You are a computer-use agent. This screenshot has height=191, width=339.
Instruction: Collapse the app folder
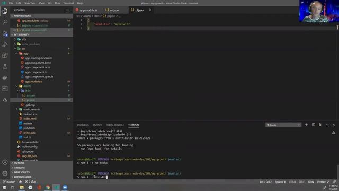[x=26, y=54]
